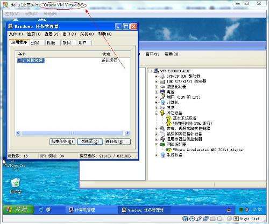Click the VirtualBox hard disk status icon
Image resolution: width=269 pixels, height=224 pixels.
(185, 219)
